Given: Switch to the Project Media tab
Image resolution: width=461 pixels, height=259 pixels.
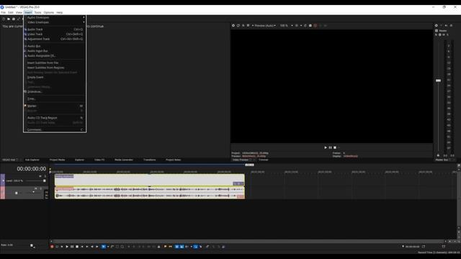Looking at the screenshot, I should (58, 160).
